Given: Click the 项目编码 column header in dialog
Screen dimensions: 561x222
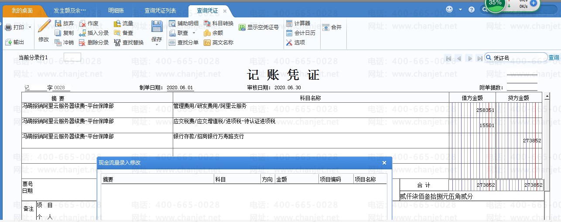Looking at the screenshot, I should [335, 179].
